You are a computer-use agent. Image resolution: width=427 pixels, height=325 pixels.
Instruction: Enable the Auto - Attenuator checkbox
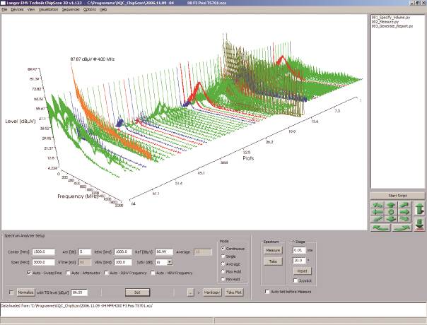pyautogui.click(x=68, y=273)
